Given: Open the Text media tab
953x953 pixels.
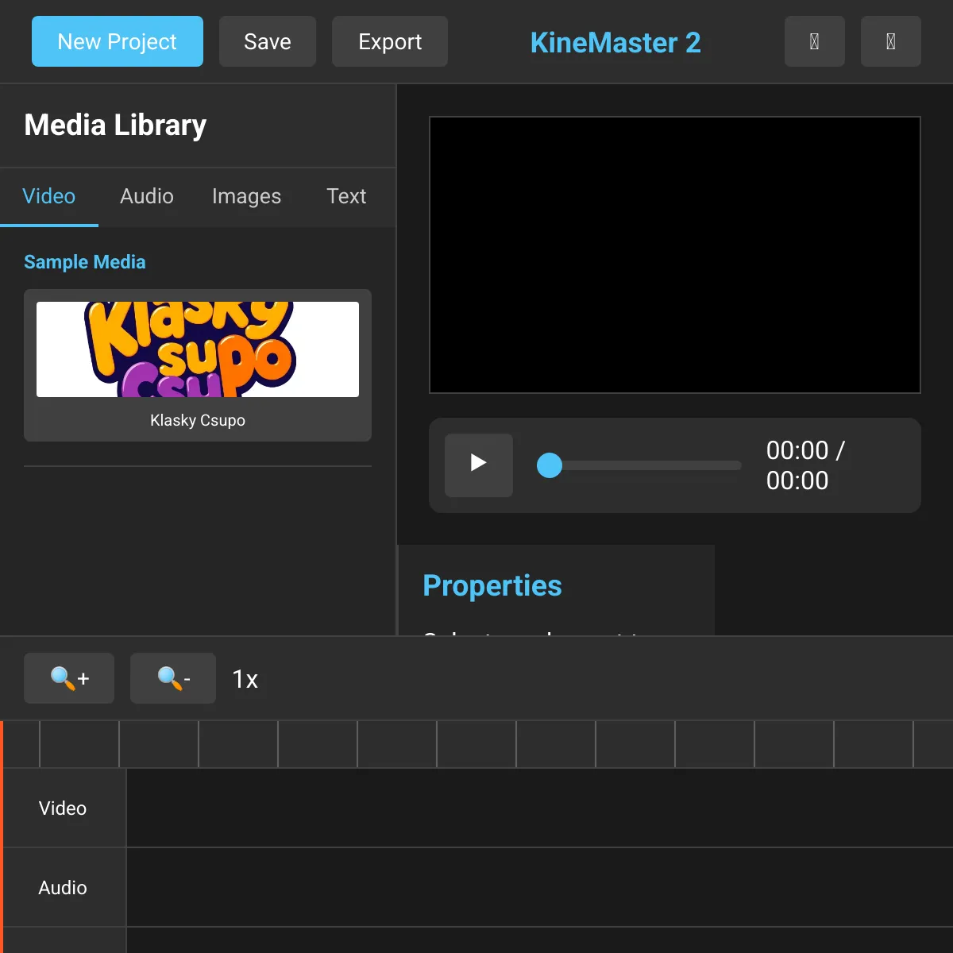Looking at the screenshot, I should [x=346, y=196].
